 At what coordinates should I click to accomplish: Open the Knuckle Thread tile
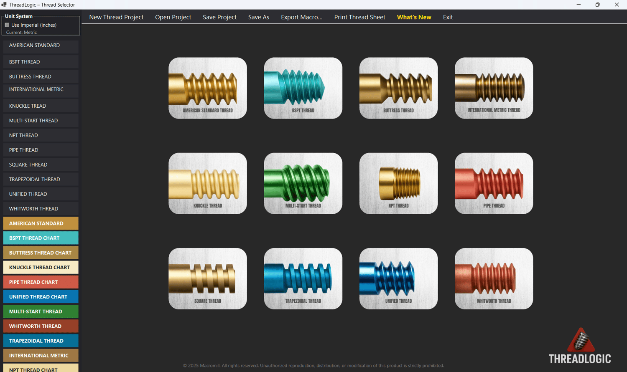pyautogui.click(x=208, y=183)
